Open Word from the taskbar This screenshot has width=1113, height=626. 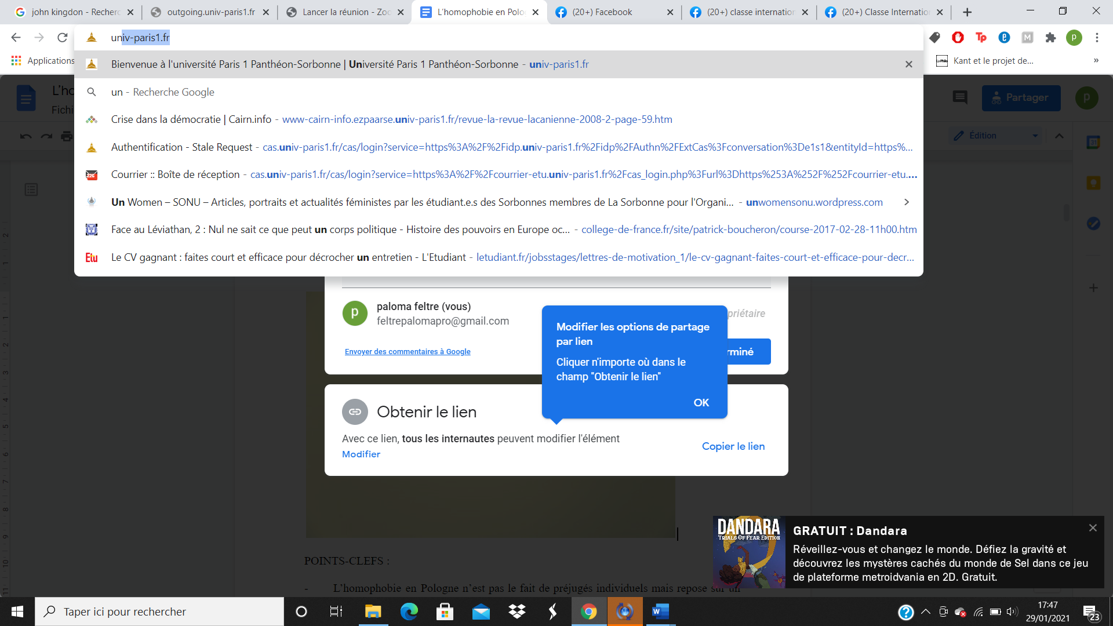[660, 612]
